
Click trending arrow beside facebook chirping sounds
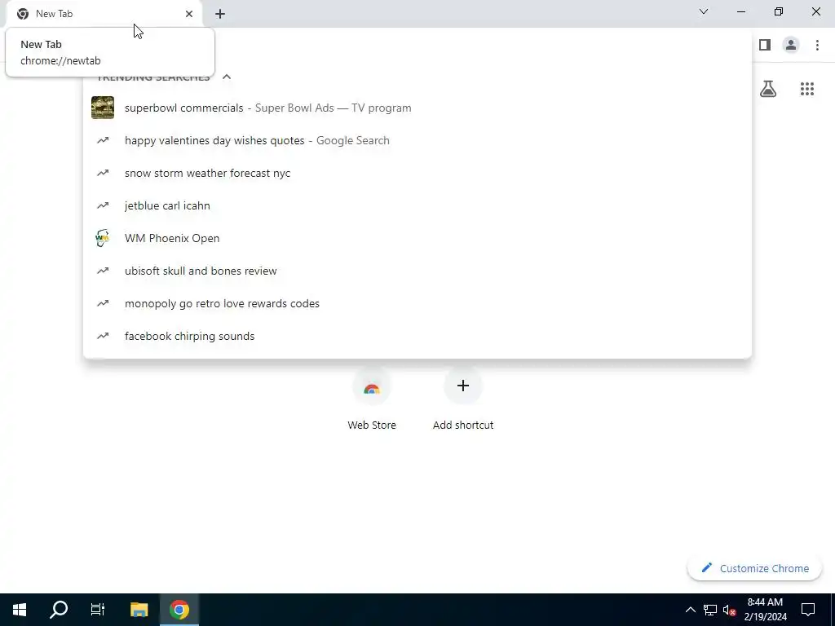(x=103, y=336)
